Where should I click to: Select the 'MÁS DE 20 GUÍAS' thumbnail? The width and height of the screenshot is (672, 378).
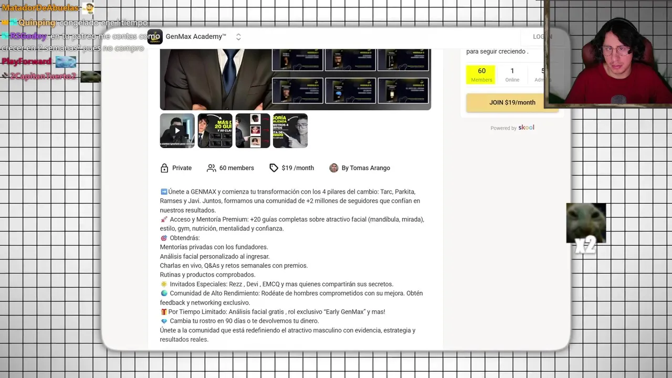[x=215, y=131]
